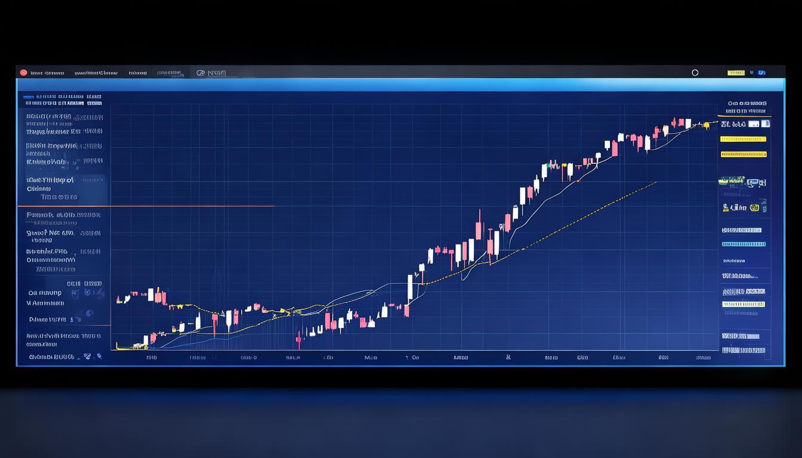The width and height of the screenshot is (802, 458).
Task: Toggle the yellow badge in the top-right bar
Action: click(x=736, y=73)
